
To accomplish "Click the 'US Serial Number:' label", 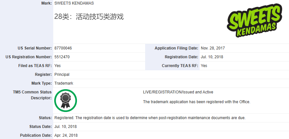I will pos(35,48).
